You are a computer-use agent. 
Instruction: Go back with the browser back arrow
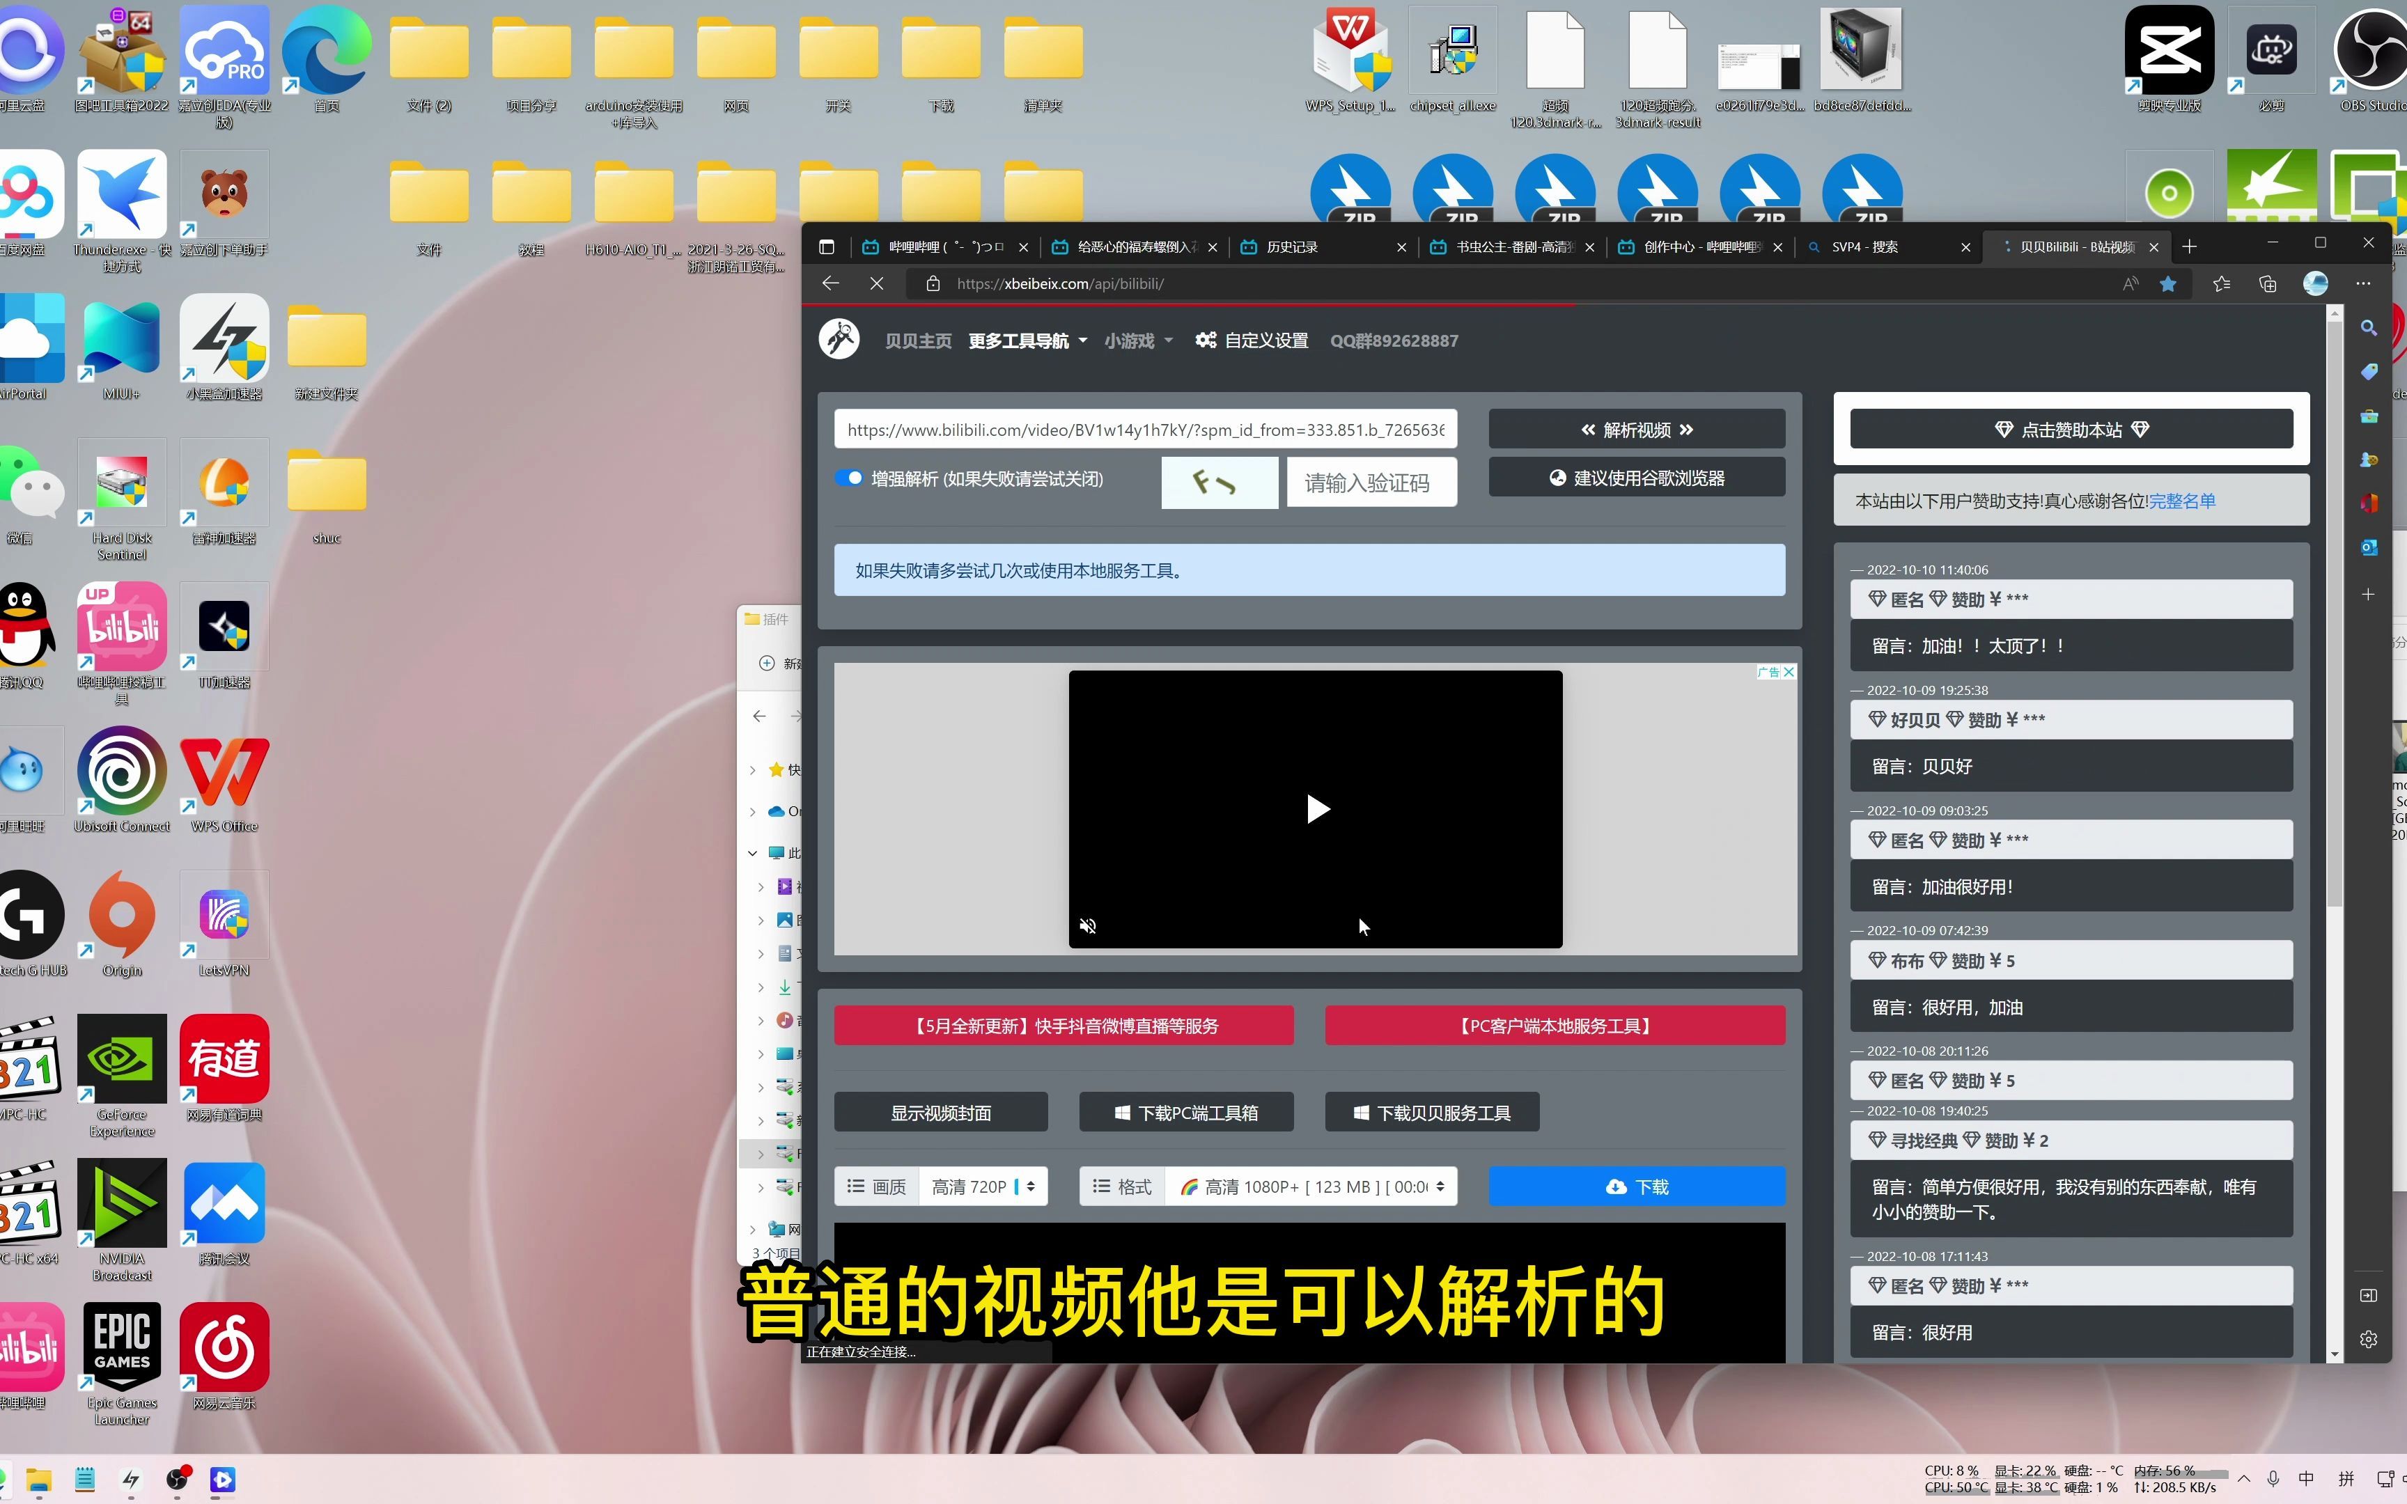(x=832, y=283)
